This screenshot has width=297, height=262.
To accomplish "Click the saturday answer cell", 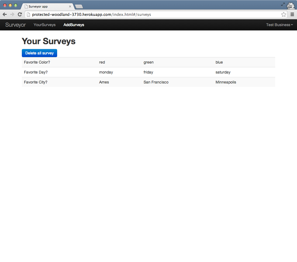I will (244, 72).
